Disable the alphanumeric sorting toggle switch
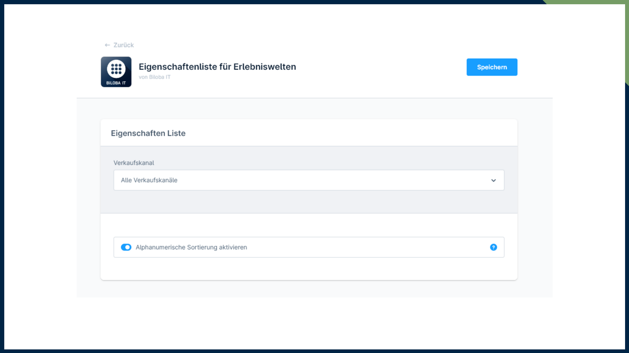Image resolution: width=629 pixels, height=353 pixels. pyautogui.click(x=126, y=247)
